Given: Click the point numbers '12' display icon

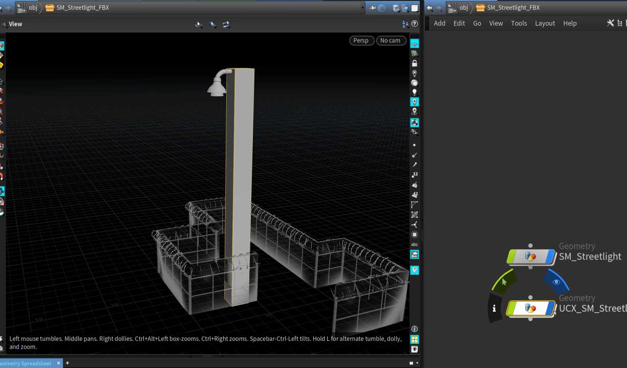Looking at the screenshot, I should [415, 175].
